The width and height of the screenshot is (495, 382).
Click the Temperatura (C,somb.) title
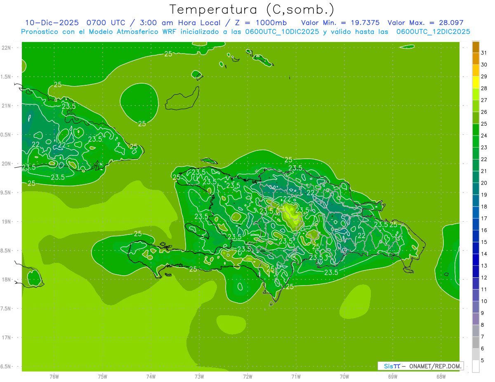pos(252,9)
